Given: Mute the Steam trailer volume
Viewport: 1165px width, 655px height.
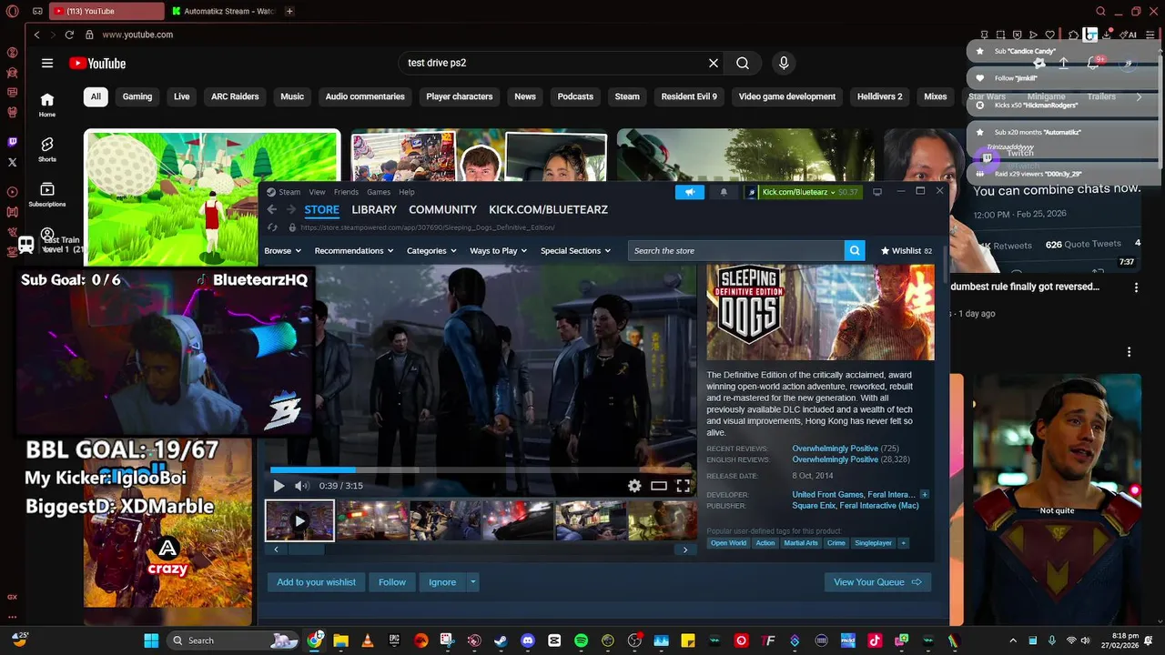Looking at the screenshot, I should click(x=301, y=486).
